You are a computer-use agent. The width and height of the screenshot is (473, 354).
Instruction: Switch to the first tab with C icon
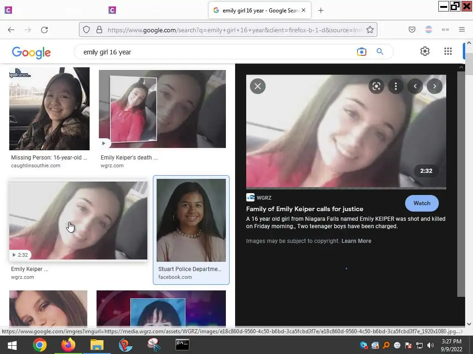[8, 10]
